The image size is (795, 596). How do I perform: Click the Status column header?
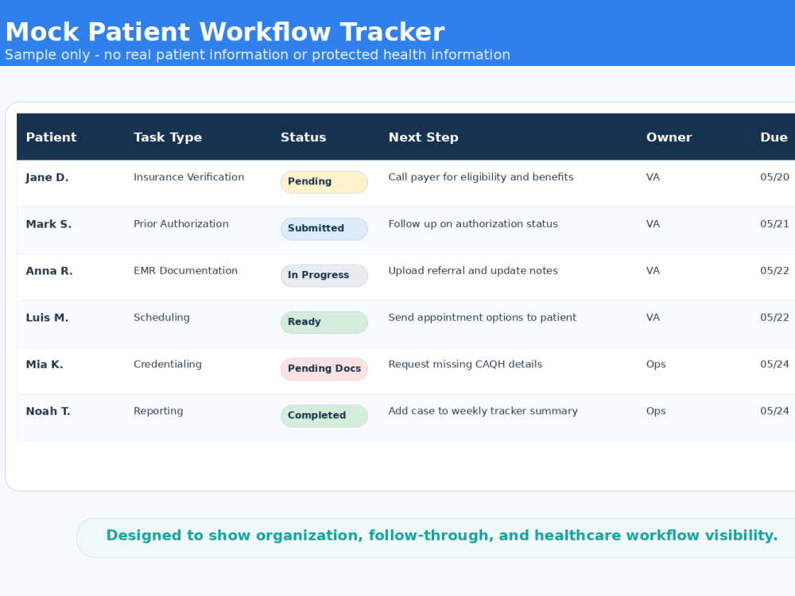[303, 137]
